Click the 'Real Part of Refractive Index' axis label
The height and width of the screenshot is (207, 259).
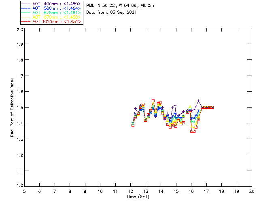13,106
